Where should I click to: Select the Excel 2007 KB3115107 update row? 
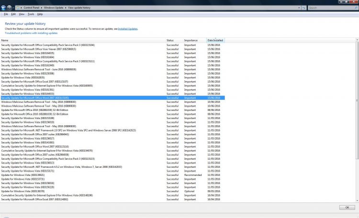(112, 82)
